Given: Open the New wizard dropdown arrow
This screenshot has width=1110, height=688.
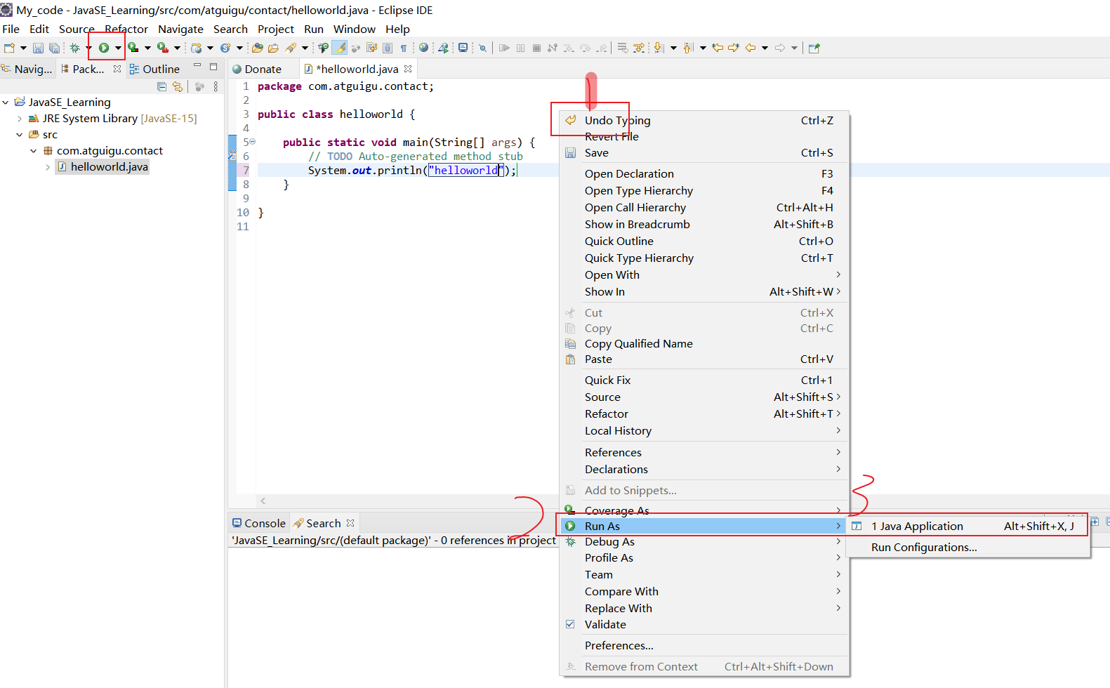Looking at the screenshot, I should click(x=23, y=48).
